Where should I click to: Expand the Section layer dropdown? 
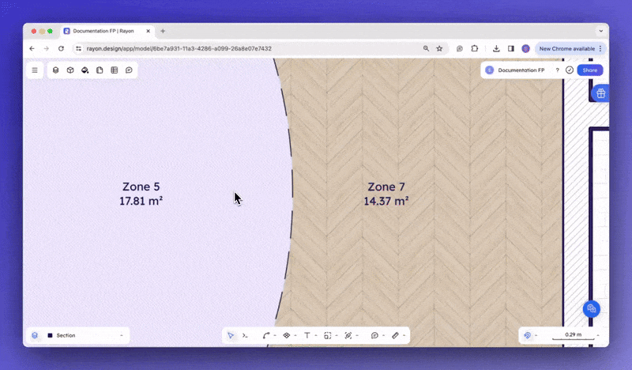point(122,335)
